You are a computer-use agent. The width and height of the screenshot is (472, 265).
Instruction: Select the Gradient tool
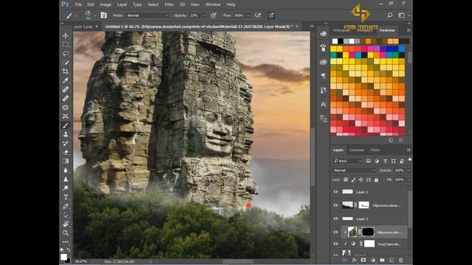66,161
